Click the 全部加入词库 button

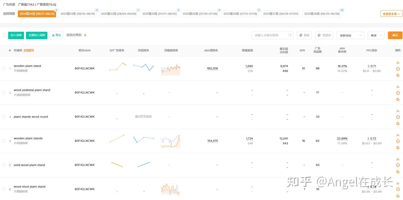pos(37,35)
